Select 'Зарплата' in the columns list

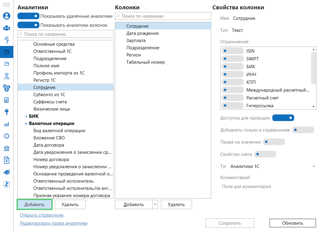(136, 41)
